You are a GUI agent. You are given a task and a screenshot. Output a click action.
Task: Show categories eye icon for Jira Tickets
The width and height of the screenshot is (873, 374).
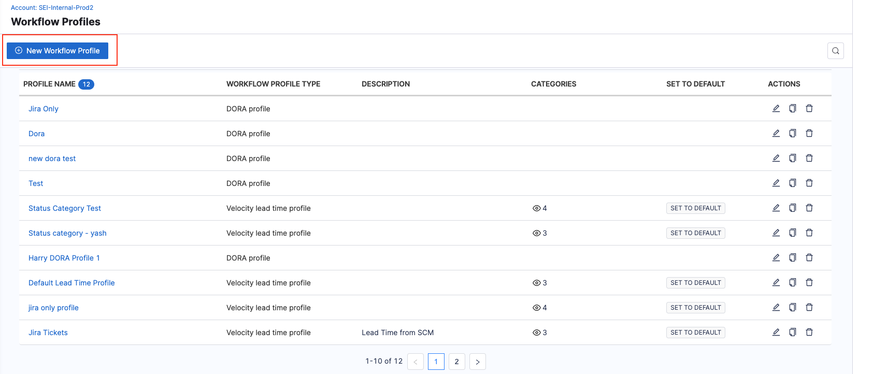point(537,333)
